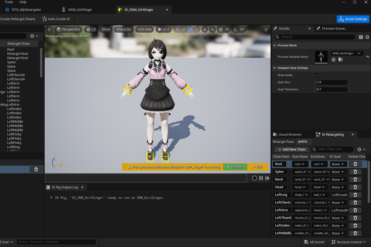The image size is (371, 247).
Task: Reset Preview Skeletal Mesh to default arrow
Action: tap(368, 57)
